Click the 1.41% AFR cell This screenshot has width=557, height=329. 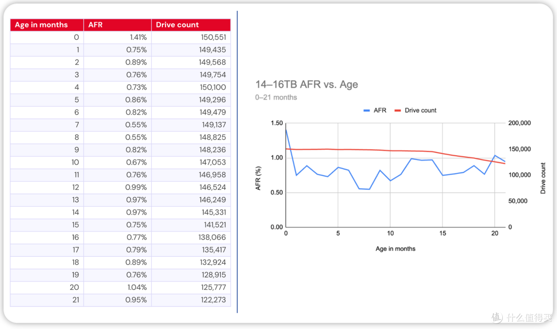click(117, 37)
